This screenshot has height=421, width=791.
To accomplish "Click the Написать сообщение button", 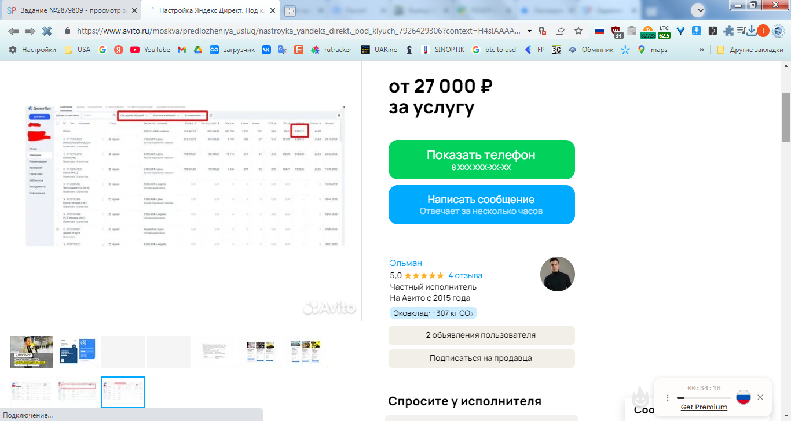I will [x=482, y=205].
